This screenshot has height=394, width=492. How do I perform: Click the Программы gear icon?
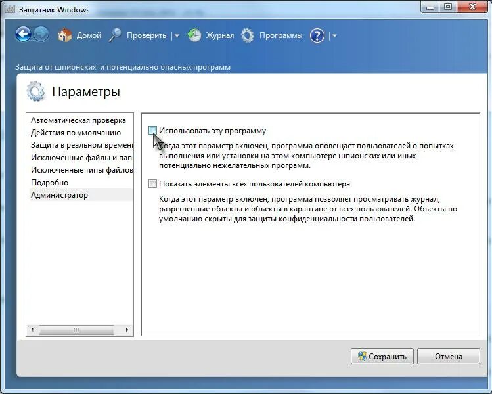pyautogui.click(x=248, y=35)
